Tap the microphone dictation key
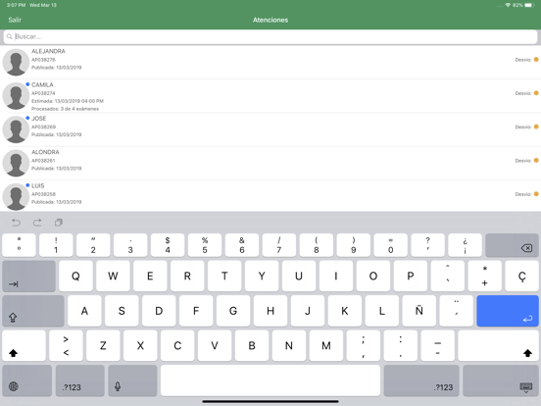This screenshot has width=541, height=406. point(132,381)
